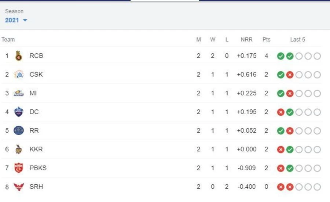Click the Team column header
This screenshot has height=202, width=330.
point(8,40)
